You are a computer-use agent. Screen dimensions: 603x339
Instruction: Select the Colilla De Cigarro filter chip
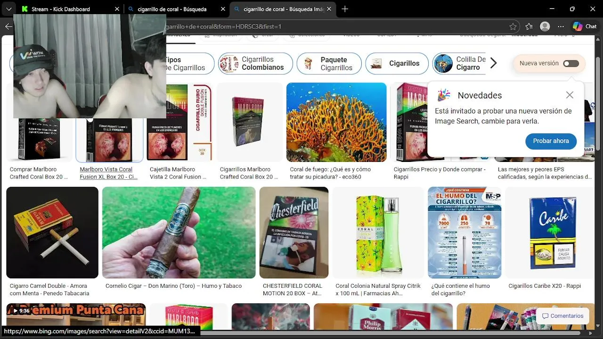pyautogui.click(x=459, y=63)
